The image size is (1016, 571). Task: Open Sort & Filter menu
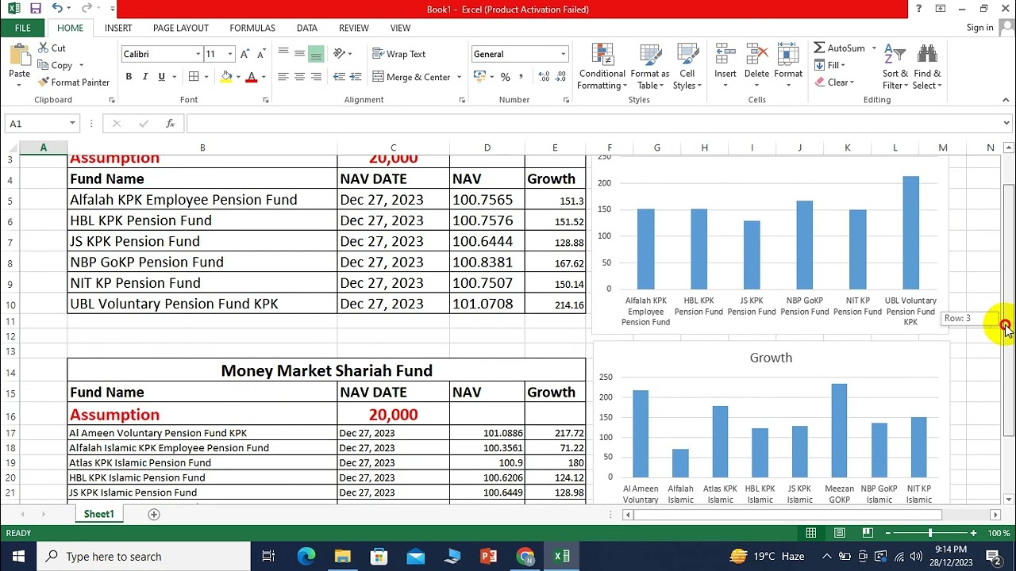coord(895,67)
